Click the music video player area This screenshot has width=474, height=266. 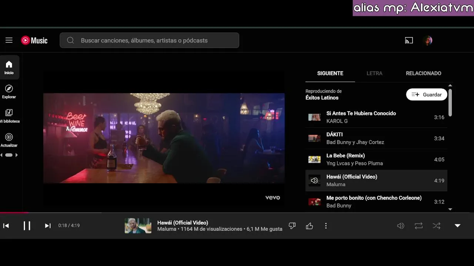tap(164, 138)
